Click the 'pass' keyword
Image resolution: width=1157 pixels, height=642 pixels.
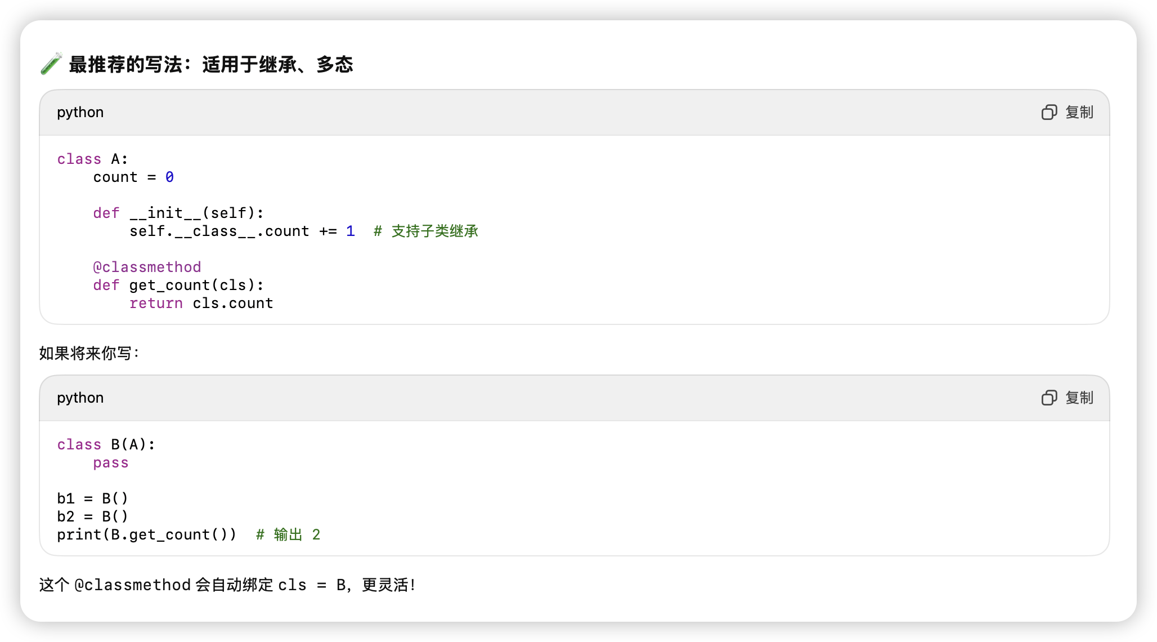(111, 463)
